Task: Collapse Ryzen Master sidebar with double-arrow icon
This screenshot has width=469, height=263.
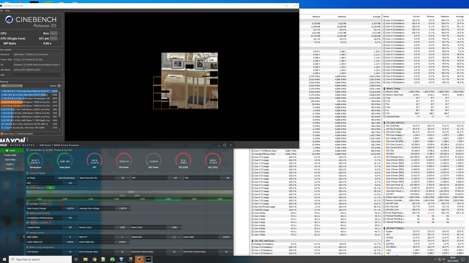Action: coord(24,237)
